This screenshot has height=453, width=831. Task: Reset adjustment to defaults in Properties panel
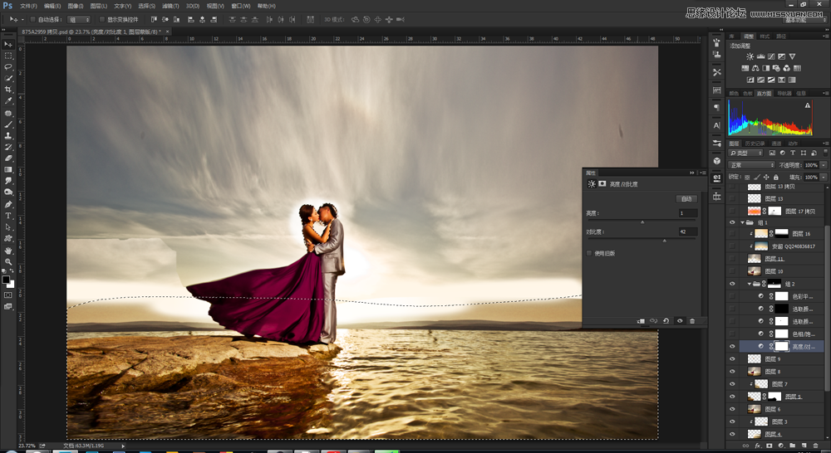(x=666, y=321)
